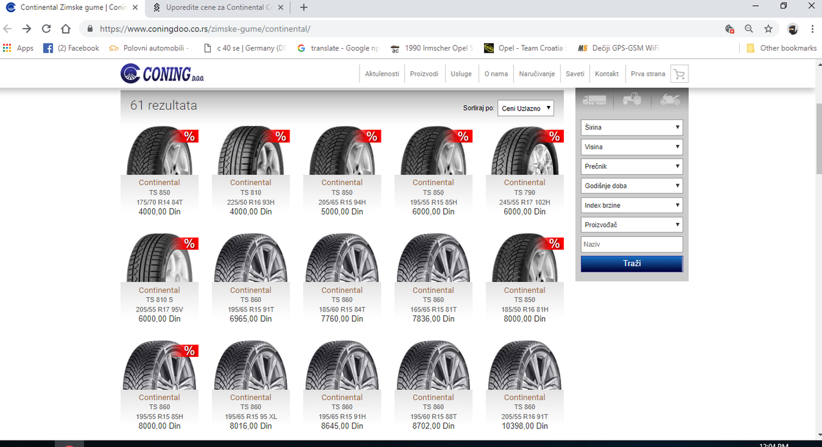Click the Continental TS 860 195/65 R15 95 XL link
Viewport: 822px width, 447px height.
(x=250, y=385)
